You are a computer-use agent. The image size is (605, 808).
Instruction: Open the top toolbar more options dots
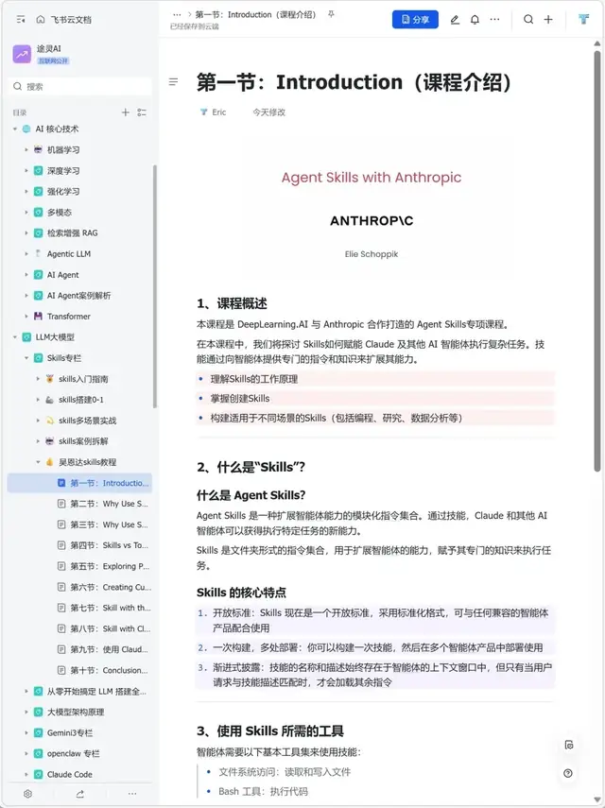point(494,20)
